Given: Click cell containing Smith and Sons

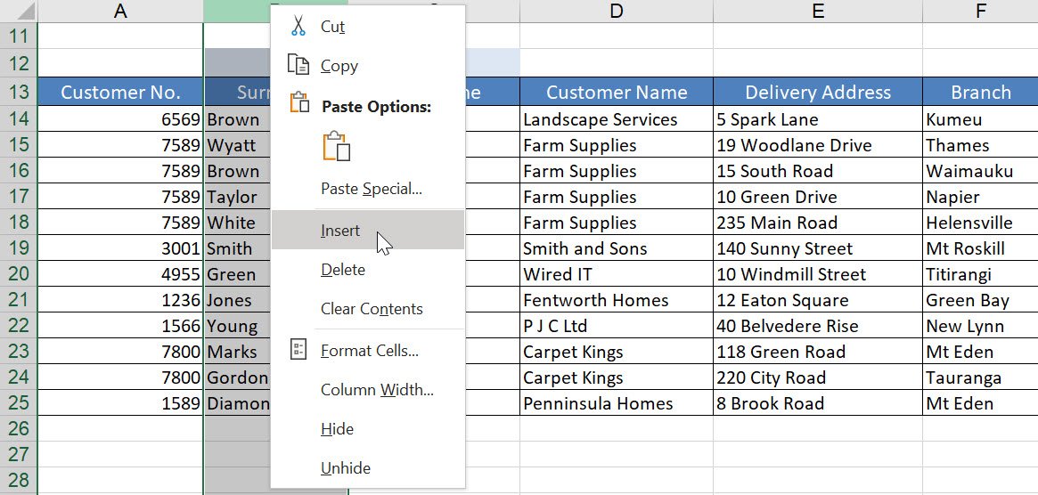Looking at the screenshot, I should click(x=617, y=248).
